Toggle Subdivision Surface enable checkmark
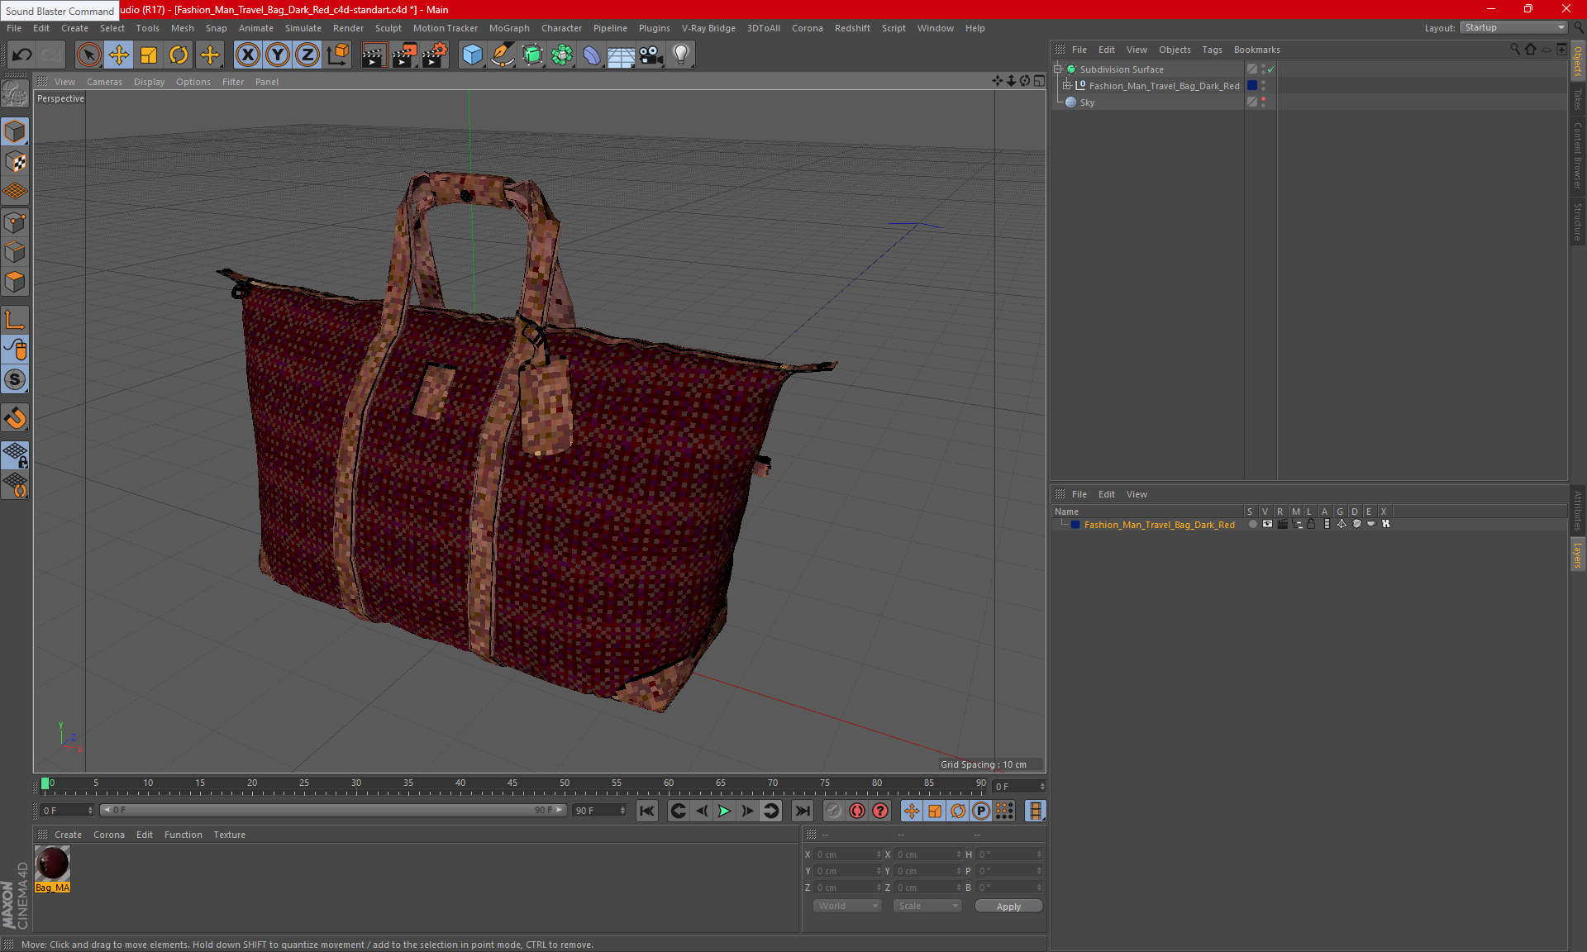Screen dimensions: 1587x952 (x=1270, y=69)
